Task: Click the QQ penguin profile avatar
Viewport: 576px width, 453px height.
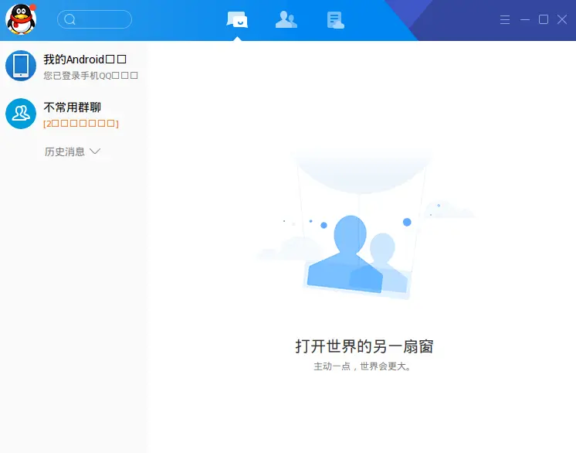Action: point(20,20)
